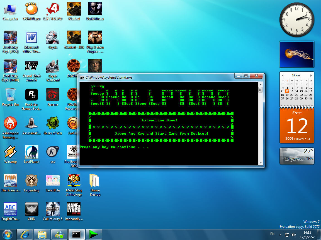Select the Winamp desktop icon
Viewport: 321px width, 240px height.
click(10, 154)
